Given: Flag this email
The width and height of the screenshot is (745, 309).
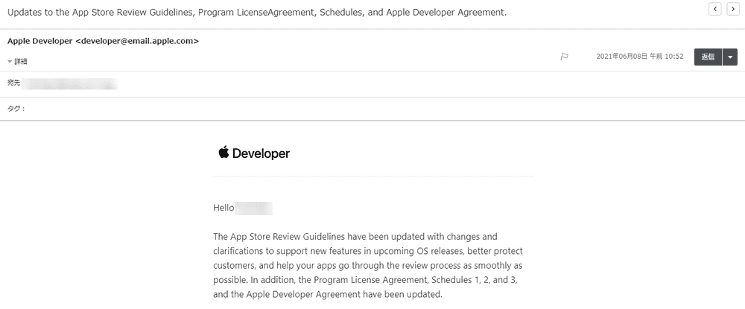Looking at the screenshot, I should (x=564, y=57).
